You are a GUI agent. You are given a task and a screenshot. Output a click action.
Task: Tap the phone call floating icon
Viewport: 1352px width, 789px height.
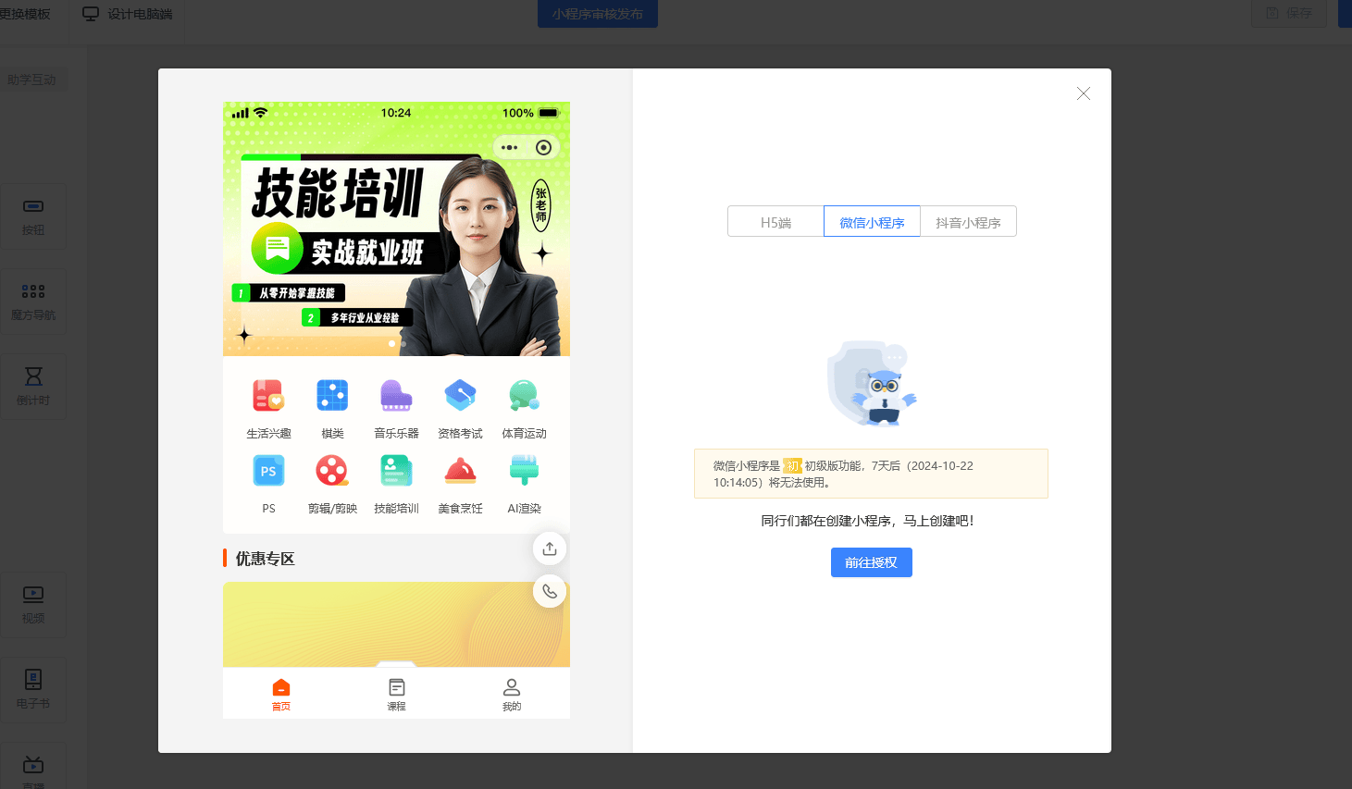coord(550,591)
